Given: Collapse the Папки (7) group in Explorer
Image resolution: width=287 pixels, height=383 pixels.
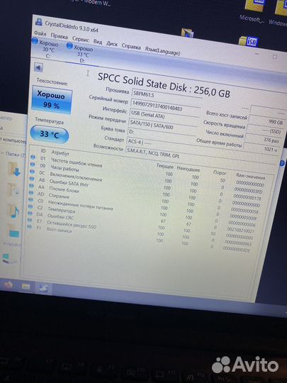Looking at the screenshot, I should point(3,153).
